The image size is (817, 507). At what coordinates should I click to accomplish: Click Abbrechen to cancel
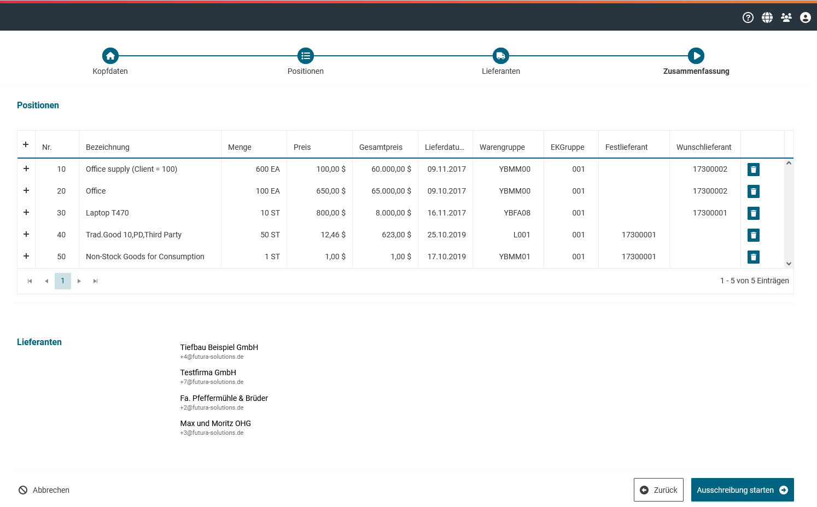coord(44,490)
